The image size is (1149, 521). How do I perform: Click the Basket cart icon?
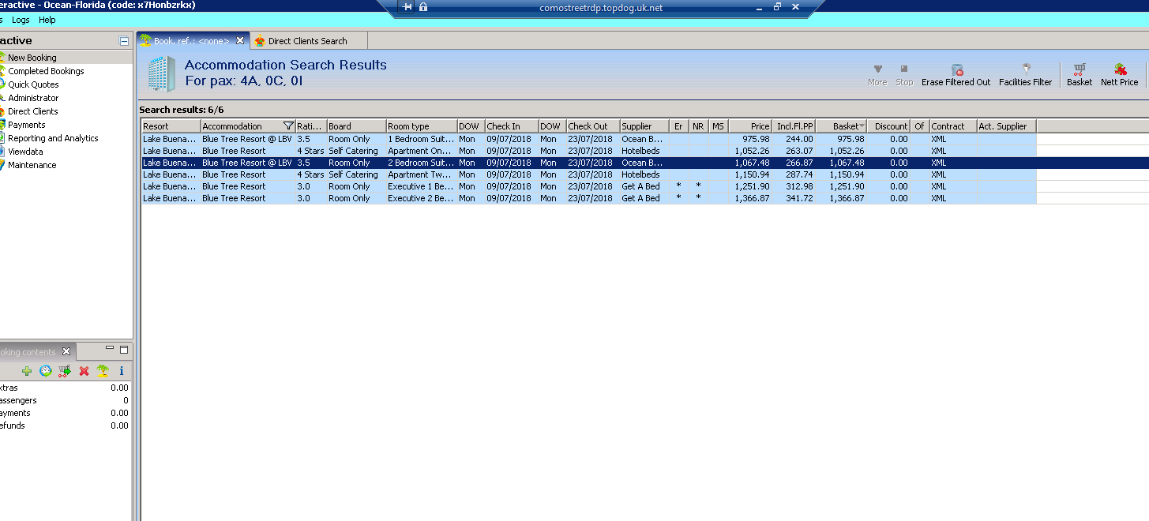tap(1080, 69)
